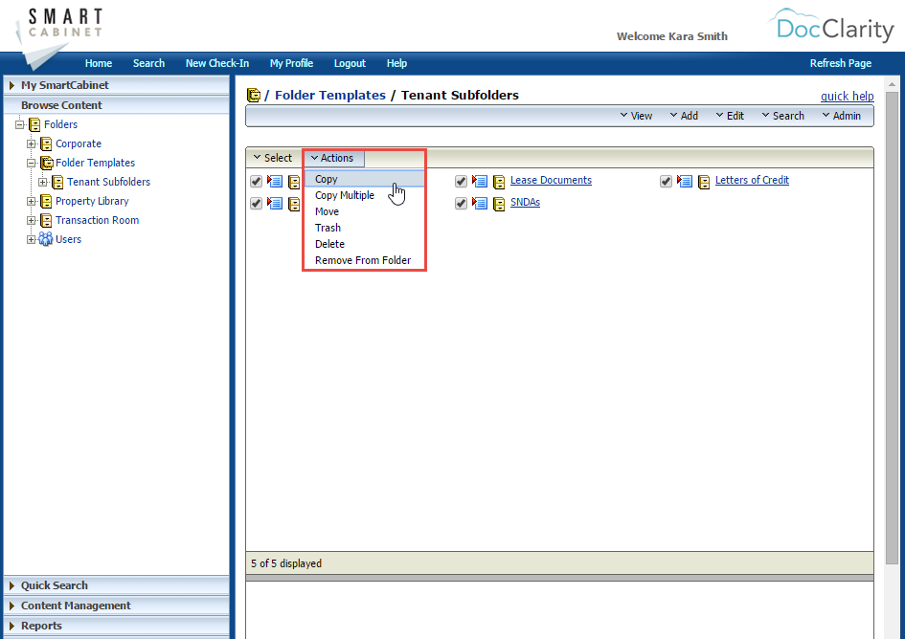Expand the Corporate folder in the tree

30,143
